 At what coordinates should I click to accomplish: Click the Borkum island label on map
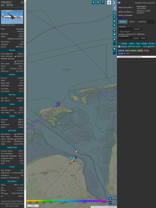(48, 116)
